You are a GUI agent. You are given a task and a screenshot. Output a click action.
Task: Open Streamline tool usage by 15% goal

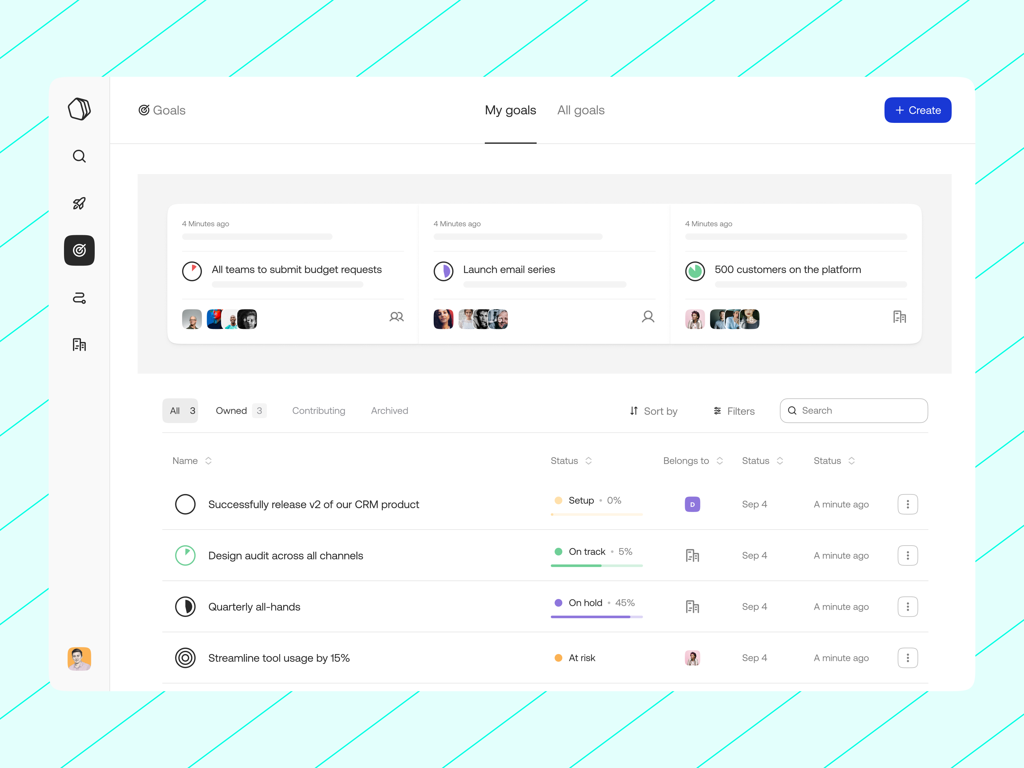coord(279,658)
